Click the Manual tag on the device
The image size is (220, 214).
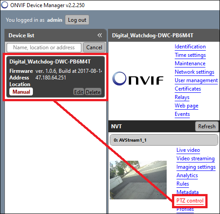21,92
